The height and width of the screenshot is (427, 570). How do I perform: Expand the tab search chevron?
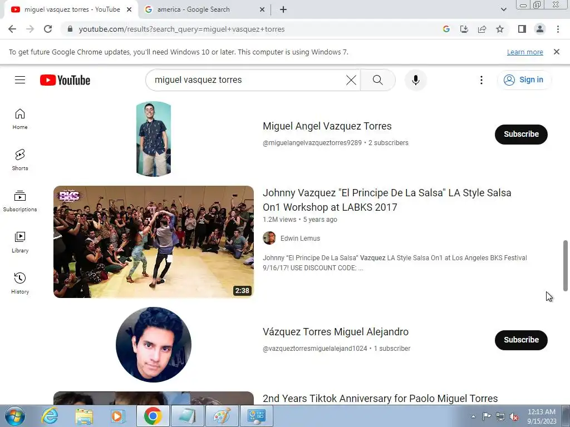pyautogui.click(x=503, y=10)
